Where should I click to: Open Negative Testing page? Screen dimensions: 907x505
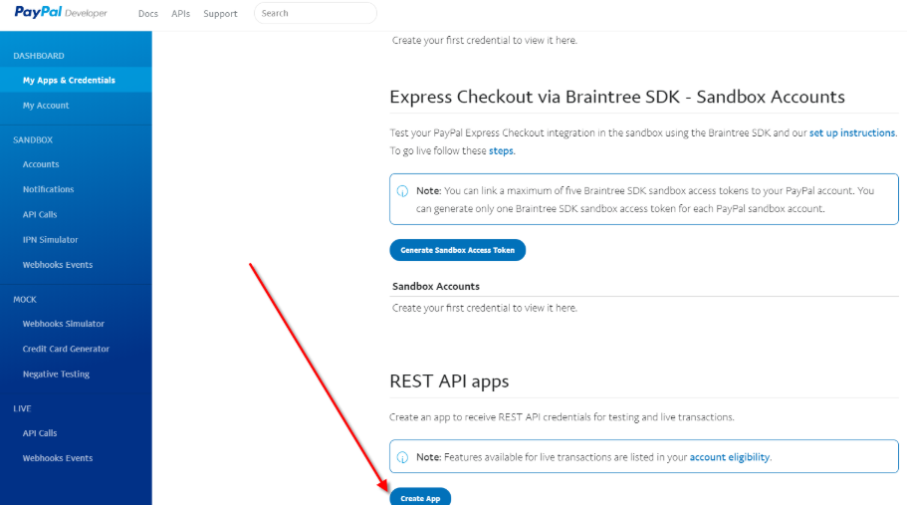click(56, 375)
